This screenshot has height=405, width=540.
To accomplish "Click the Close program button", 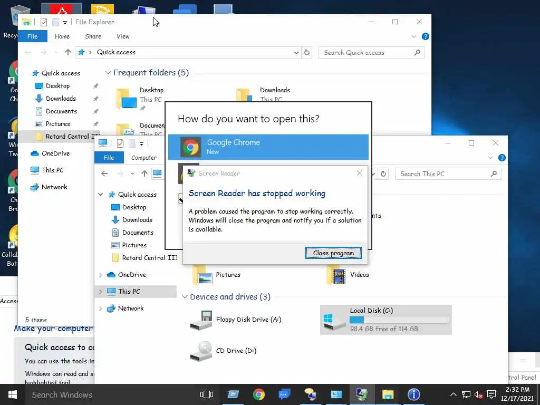I will coord(333,253).
